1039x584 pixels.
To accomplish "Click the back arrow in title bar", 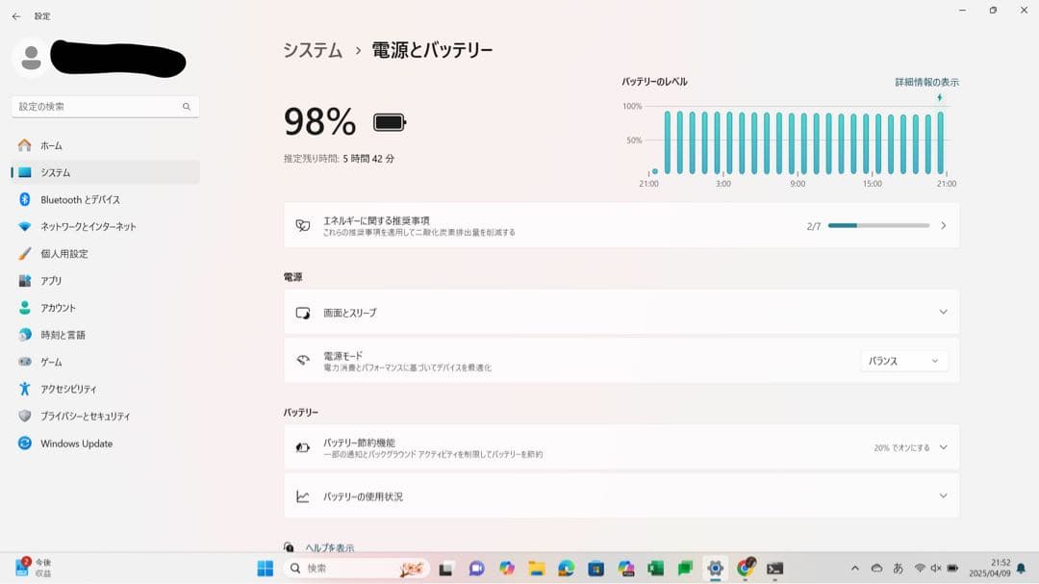I will coord(16,16).
